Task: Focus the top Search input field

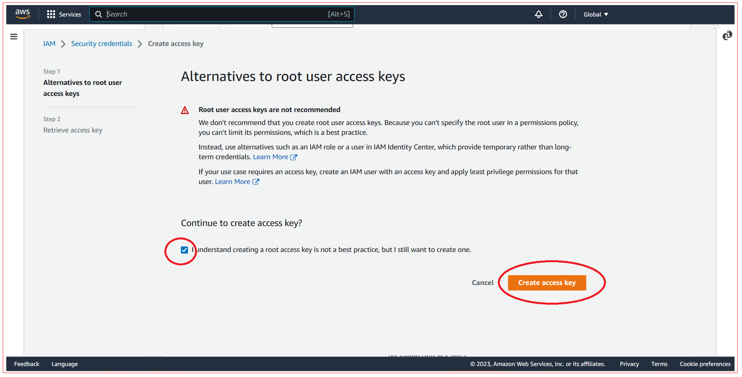Action: click(222, 14)
